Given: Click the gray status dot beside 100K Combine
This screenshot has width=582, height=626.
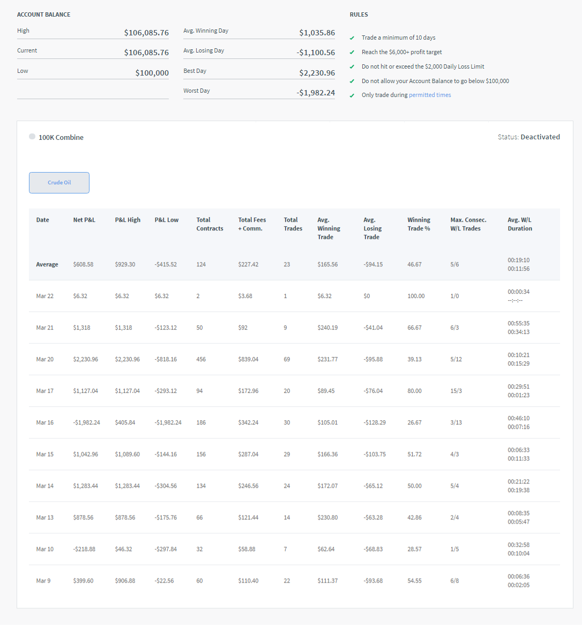Looking at the screenshot, I should tap(32, 137).
